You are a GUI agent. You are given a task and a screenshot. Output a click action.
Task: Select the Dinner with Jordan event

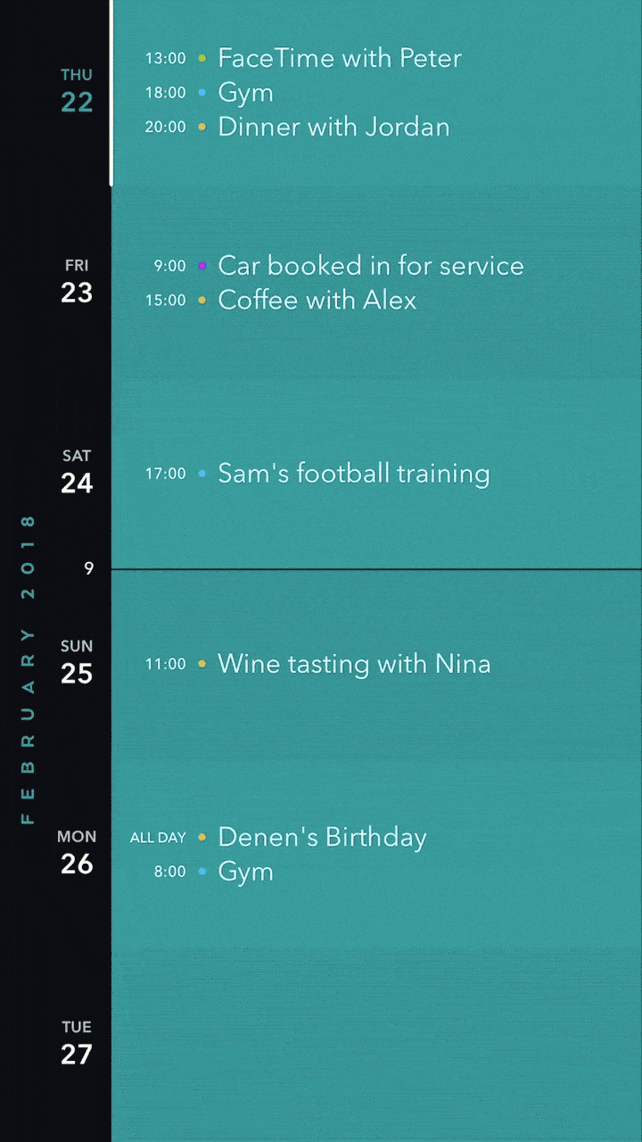coord(333,127)
